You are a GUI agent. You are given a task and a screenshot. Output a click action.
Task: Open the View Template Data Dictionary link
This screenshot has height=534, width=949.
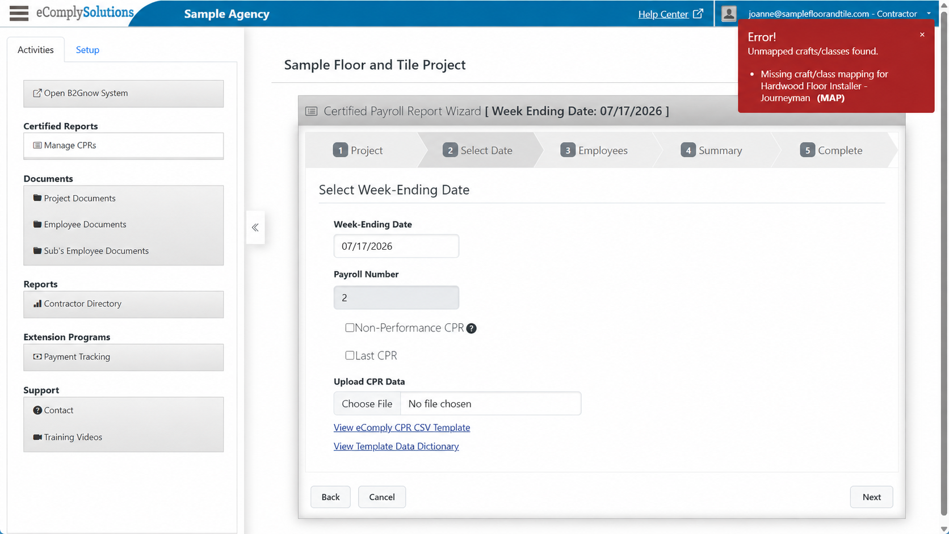pos(396,446)
